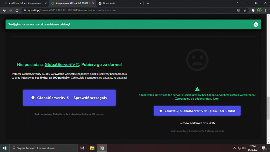Viewport: 270px width, 152px height.
Task: Bookmark this page with star icon
Action: tap(245, 10)
